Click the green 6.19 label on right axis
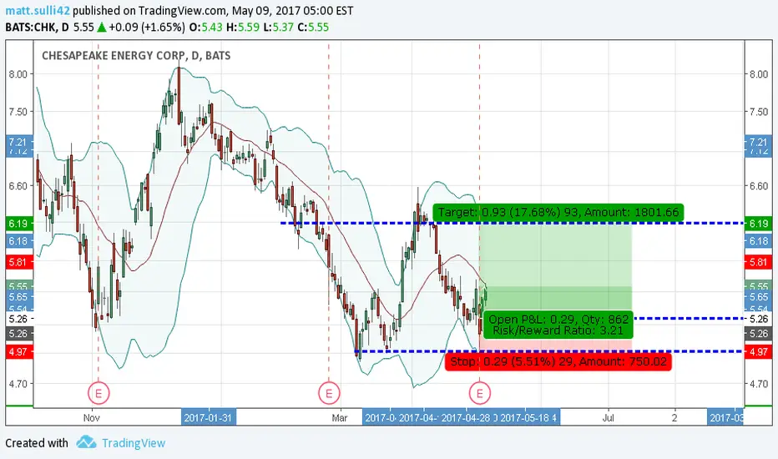Screen dimensions: 778x459 coord(758,224)
